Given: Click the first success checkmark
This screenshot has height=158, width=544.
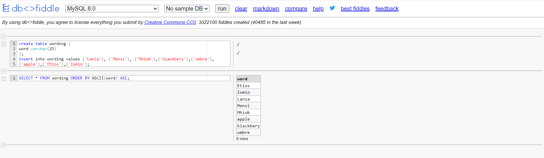Looking at the screenshot, I should [238, 44].
